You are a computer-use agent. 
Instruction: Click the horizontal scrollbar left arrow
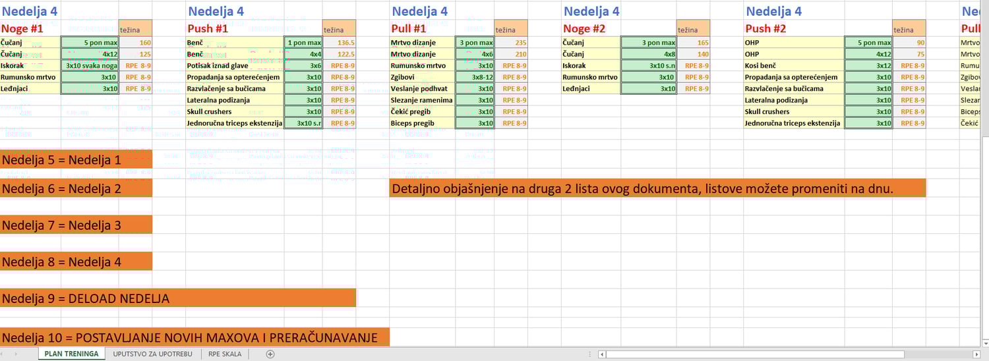pyautogui.click(x=602, y=354)
